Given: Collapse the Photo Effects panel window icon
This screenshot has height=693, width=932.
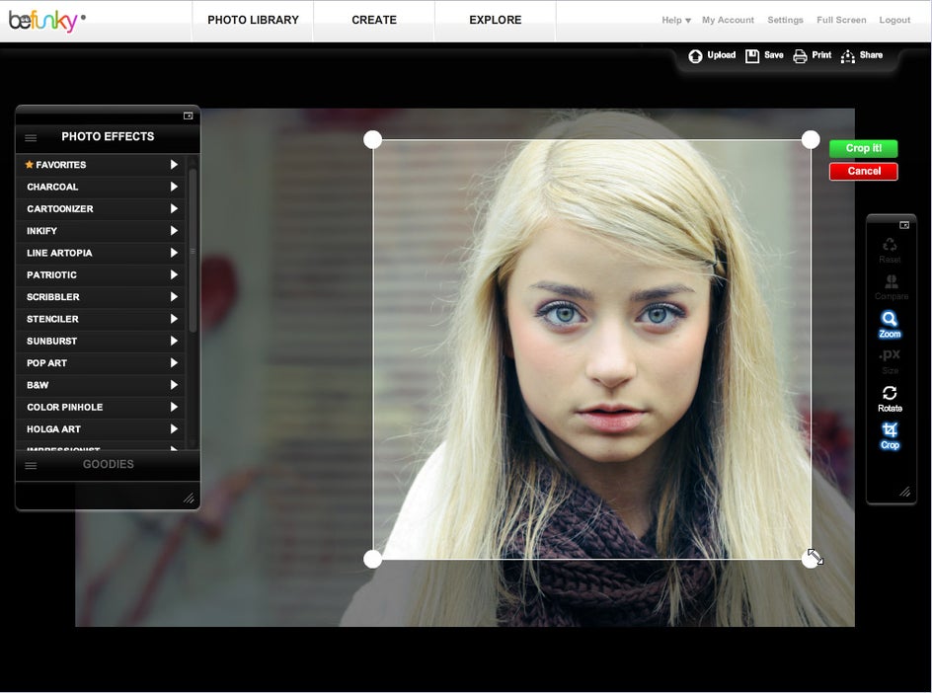Looking at the screenshot, I should tap(188, 115).
